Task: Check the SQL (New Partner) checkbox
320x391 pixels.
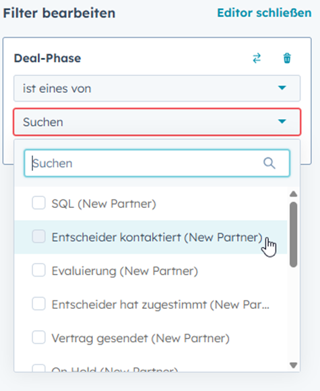Action: pyautogui.click(x=38, y=203)
